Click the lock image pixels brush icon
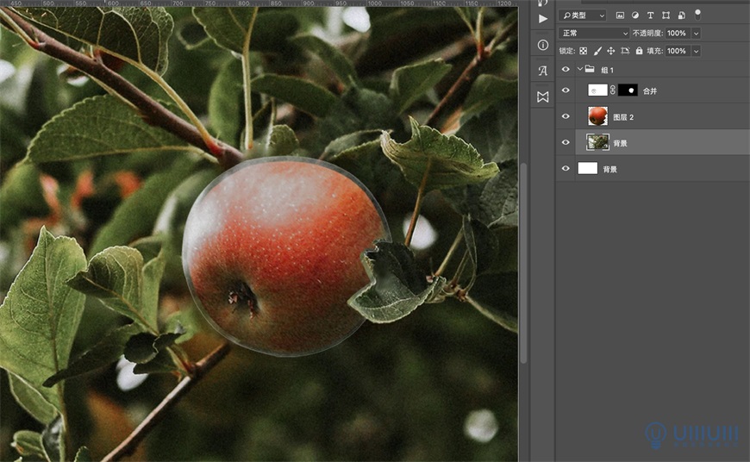Image resolution: width=750 pixels, height=462 pixels. pyautogui.click(x=597, y=51)
